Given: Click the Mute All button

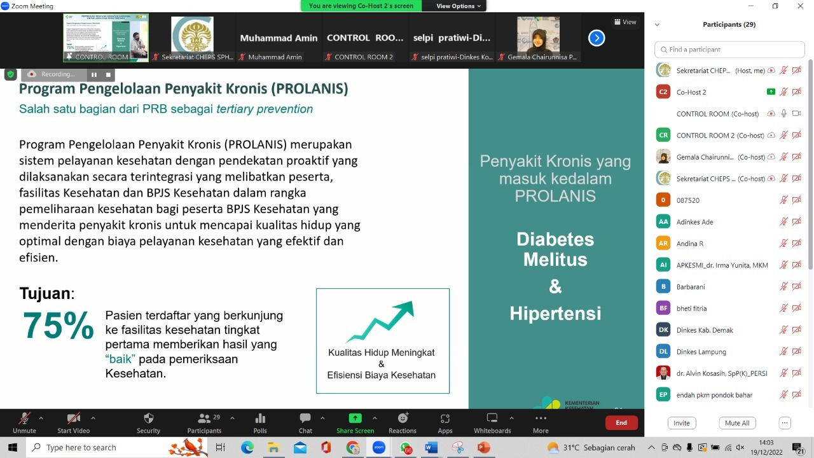Looking at the screenshot, I should (x=737, y=423).
